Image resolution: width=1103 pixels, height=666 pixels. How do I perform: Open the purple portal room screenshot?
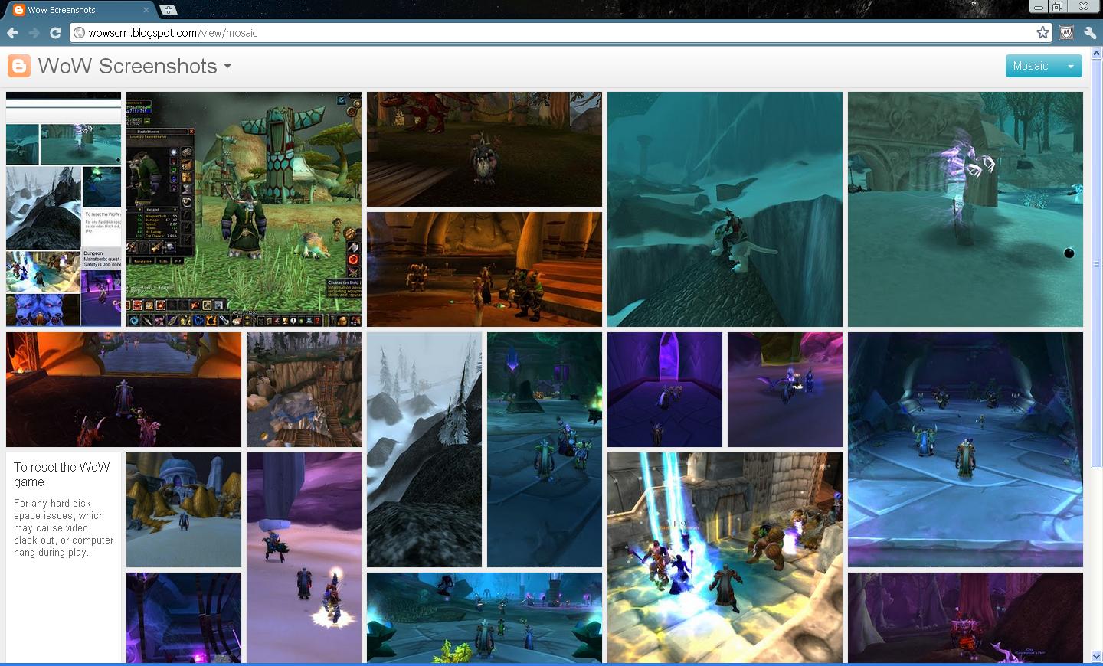[663, 389]
